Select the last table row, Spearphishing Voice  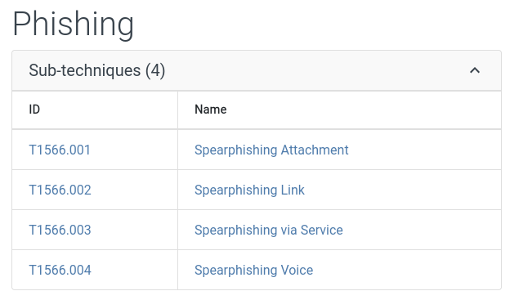pyautogui.click(x=257, y=270)
